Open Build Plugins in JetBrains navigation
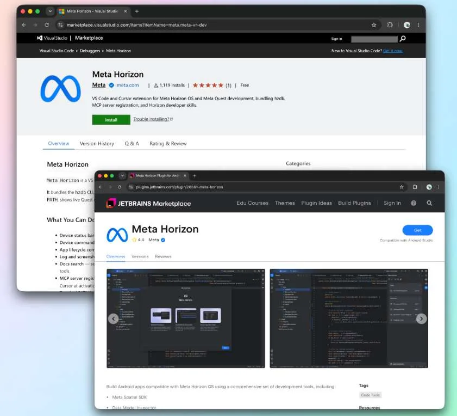This screenshot has width=457, height=416. (x=354, y=203)
